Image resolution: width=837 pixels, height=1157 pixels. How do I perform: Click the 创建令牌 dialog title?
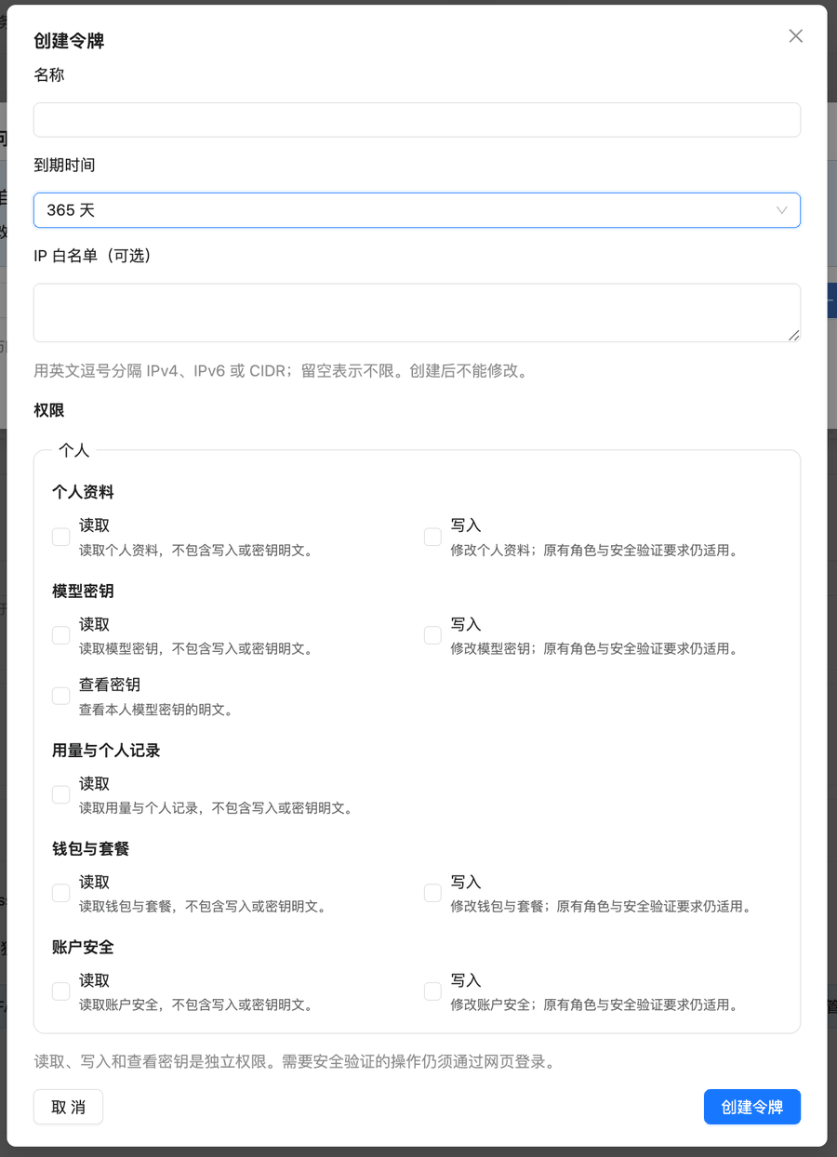69,41
